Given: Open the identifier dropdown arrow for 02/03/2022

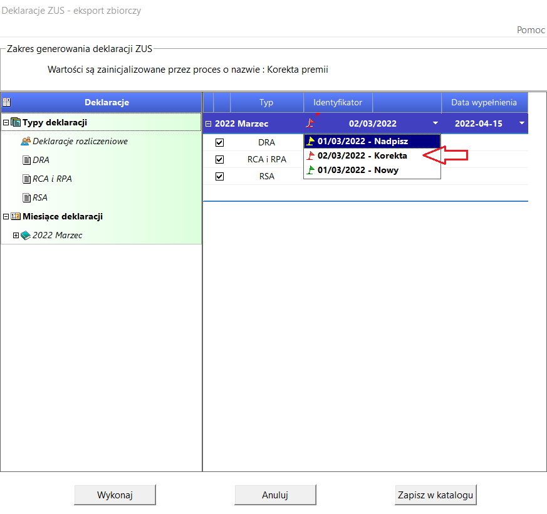Looking at the screenshot, I should [435, 123].
